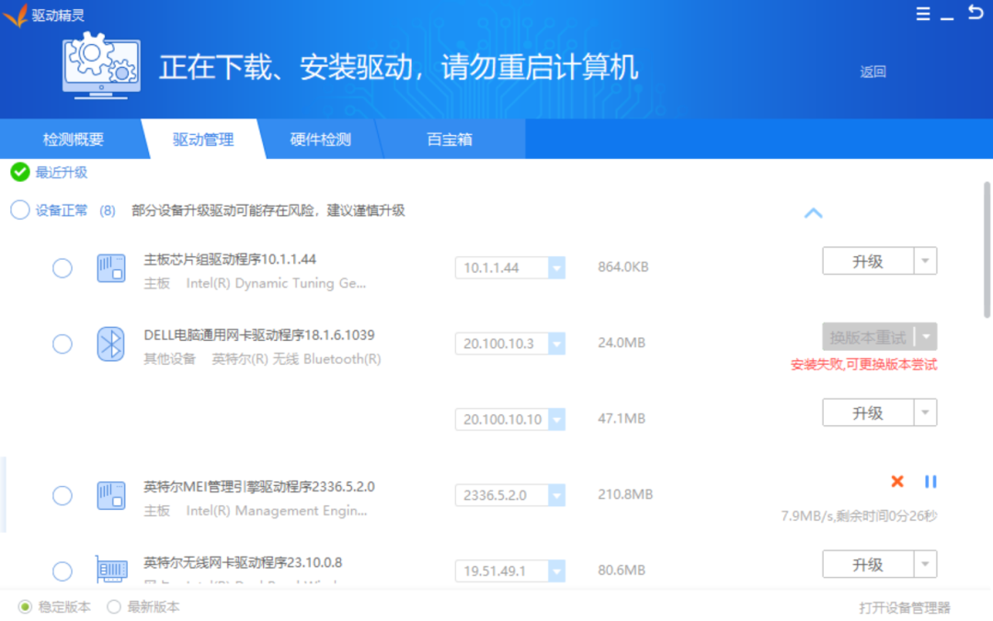Click the vertical scrollbar of the driver list

click(987, 250)
